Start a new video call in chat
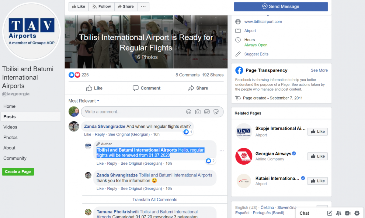Screen dimensions: 365x218 click(x=348, y=213)
